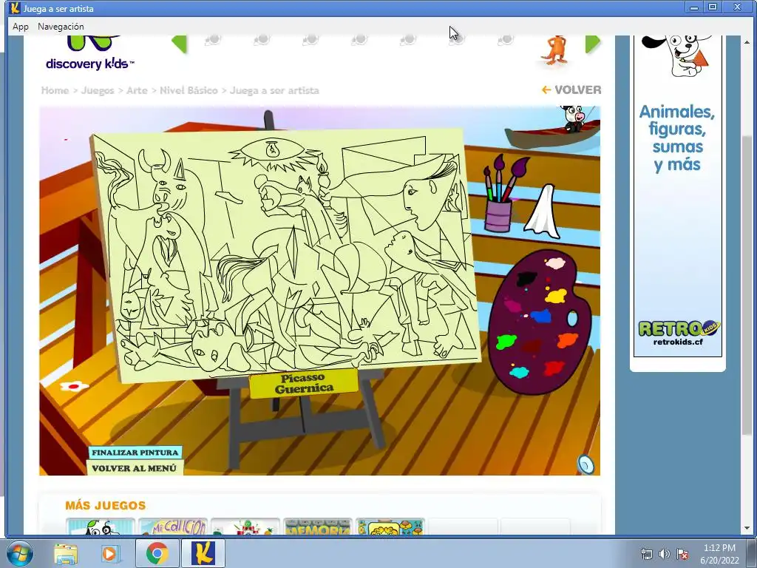Image resolution: width=757 pixels, height=568 pixels.
Task: Click the MÁS JUEGOS heading
Action: tap(106, 506)
